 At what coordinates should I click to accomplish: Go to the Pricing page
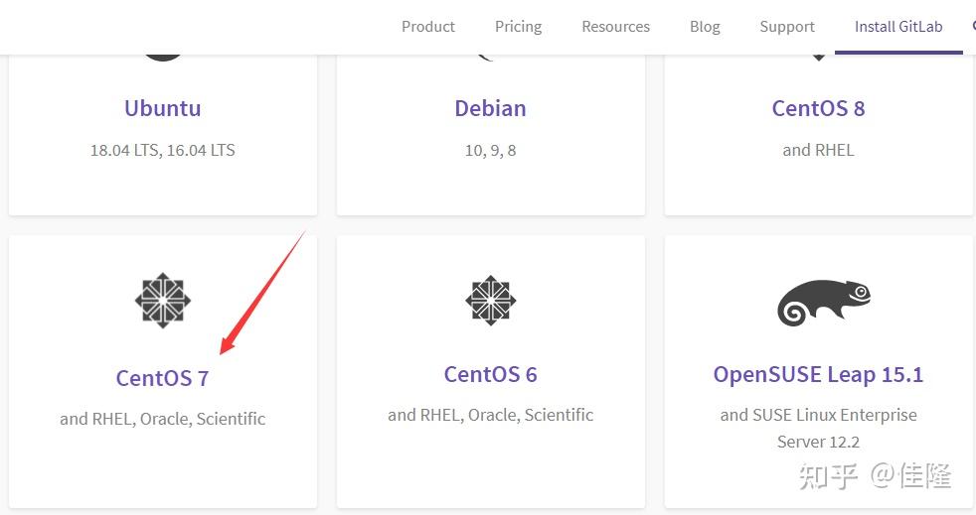(x=518, y=27)
